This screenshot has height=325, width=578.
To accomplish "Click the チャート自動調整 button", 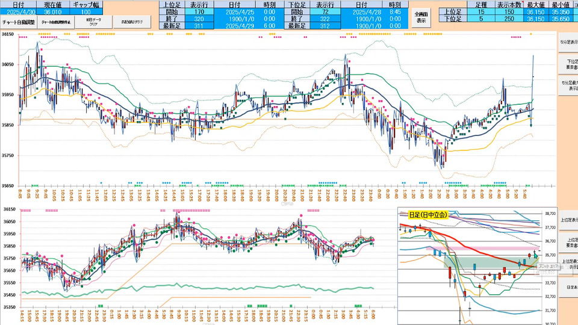I will 19,22.
